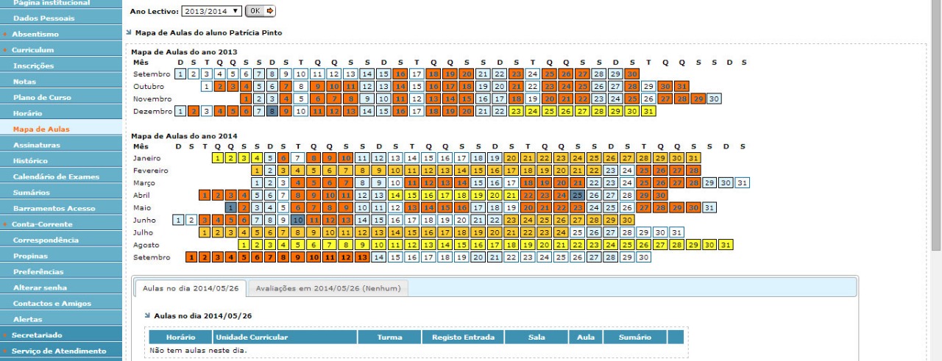Click the arrow icon beside Aulas no dia heading
Screen dimensions: 942x361
click(148, 315)
